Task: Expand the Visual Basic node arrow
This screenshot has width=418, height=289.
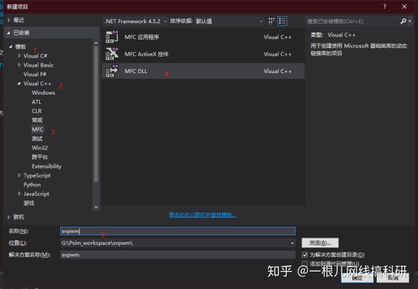Action: coord(19,65)
